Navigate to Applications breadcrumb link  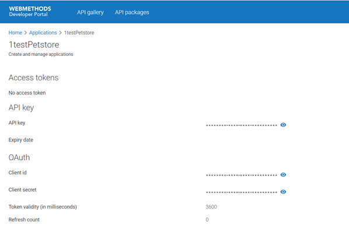point(43,33)
